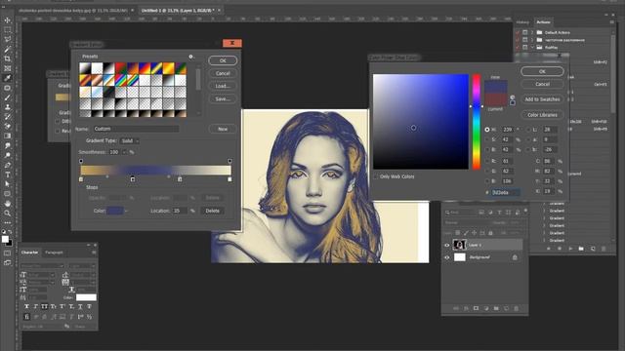Image resolution: width=625 pixels, height=351 pixels.
Task: Create new group folder icon in Layers panel
Action: [496, 308]
